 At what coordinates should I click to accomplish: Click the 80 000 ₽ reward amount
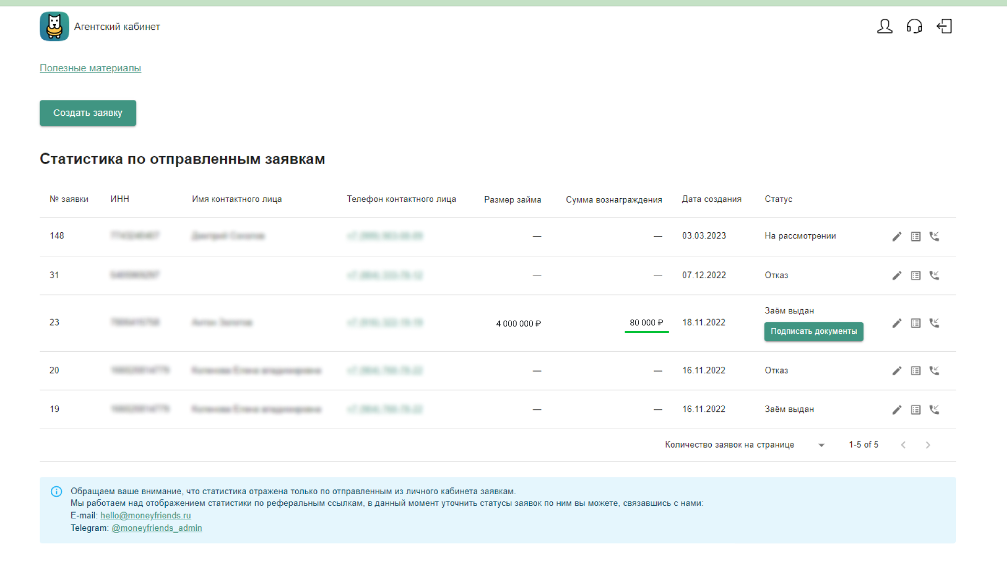point(646,323)
